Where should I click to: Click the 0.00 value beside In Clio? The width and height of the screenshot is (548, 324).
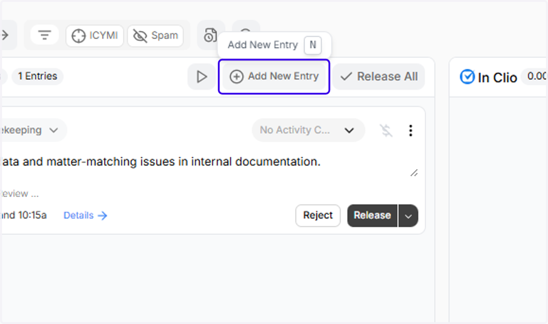point(536,76)
